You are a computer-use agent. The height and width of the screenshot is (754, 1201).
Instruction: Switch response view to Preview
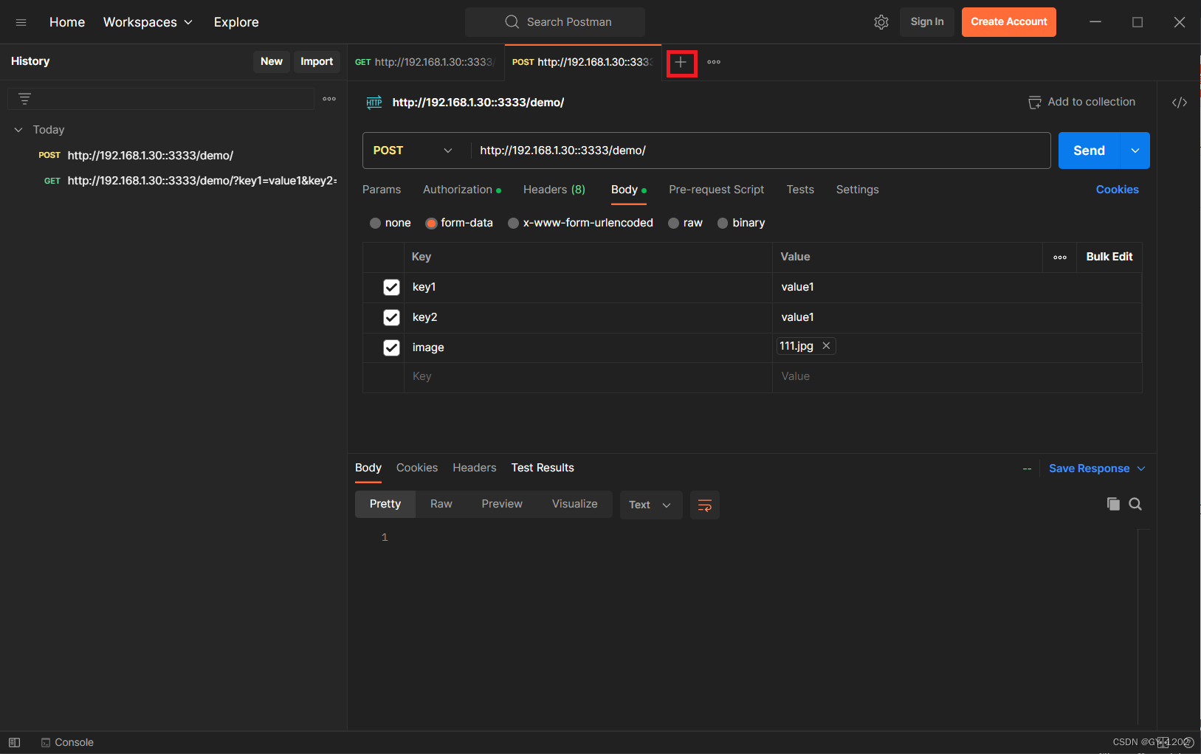tap(502, 504)
